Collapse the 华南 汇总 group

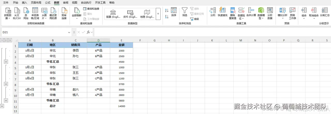[6, 101]
